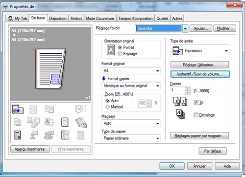Screen dimensions: 245x177
Task: Switch to the My Tab tab
Action: click(x=18, y=19)
